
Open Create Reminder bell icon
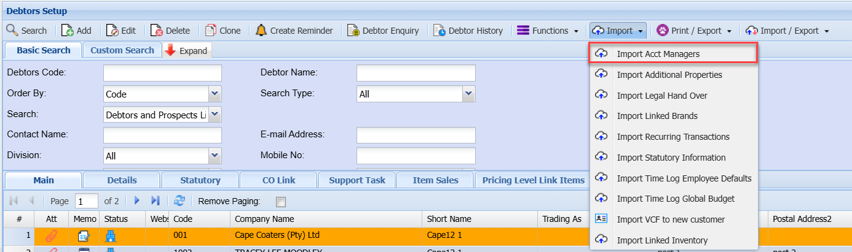(261, 31)
